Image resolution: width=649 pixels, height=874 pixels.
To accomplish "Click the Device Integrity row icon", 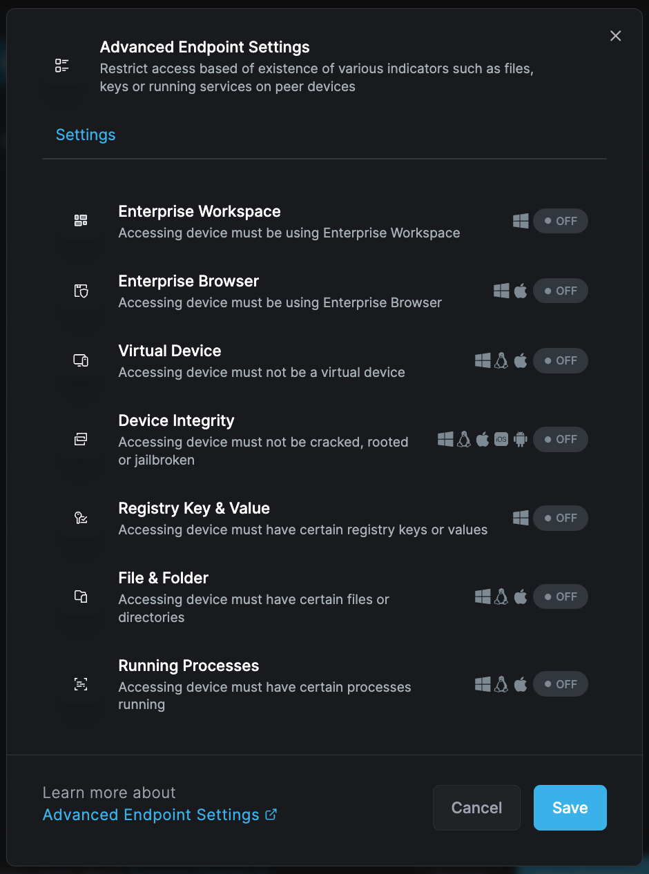I will (81, 439).
